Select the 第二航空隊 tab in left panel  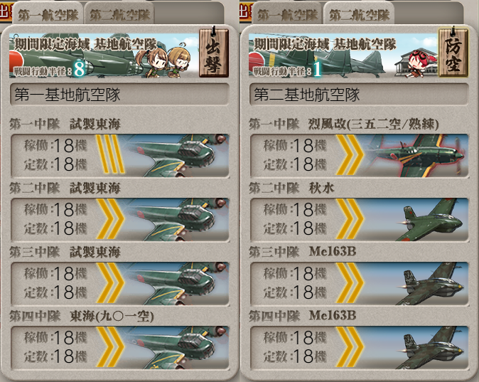119,14
